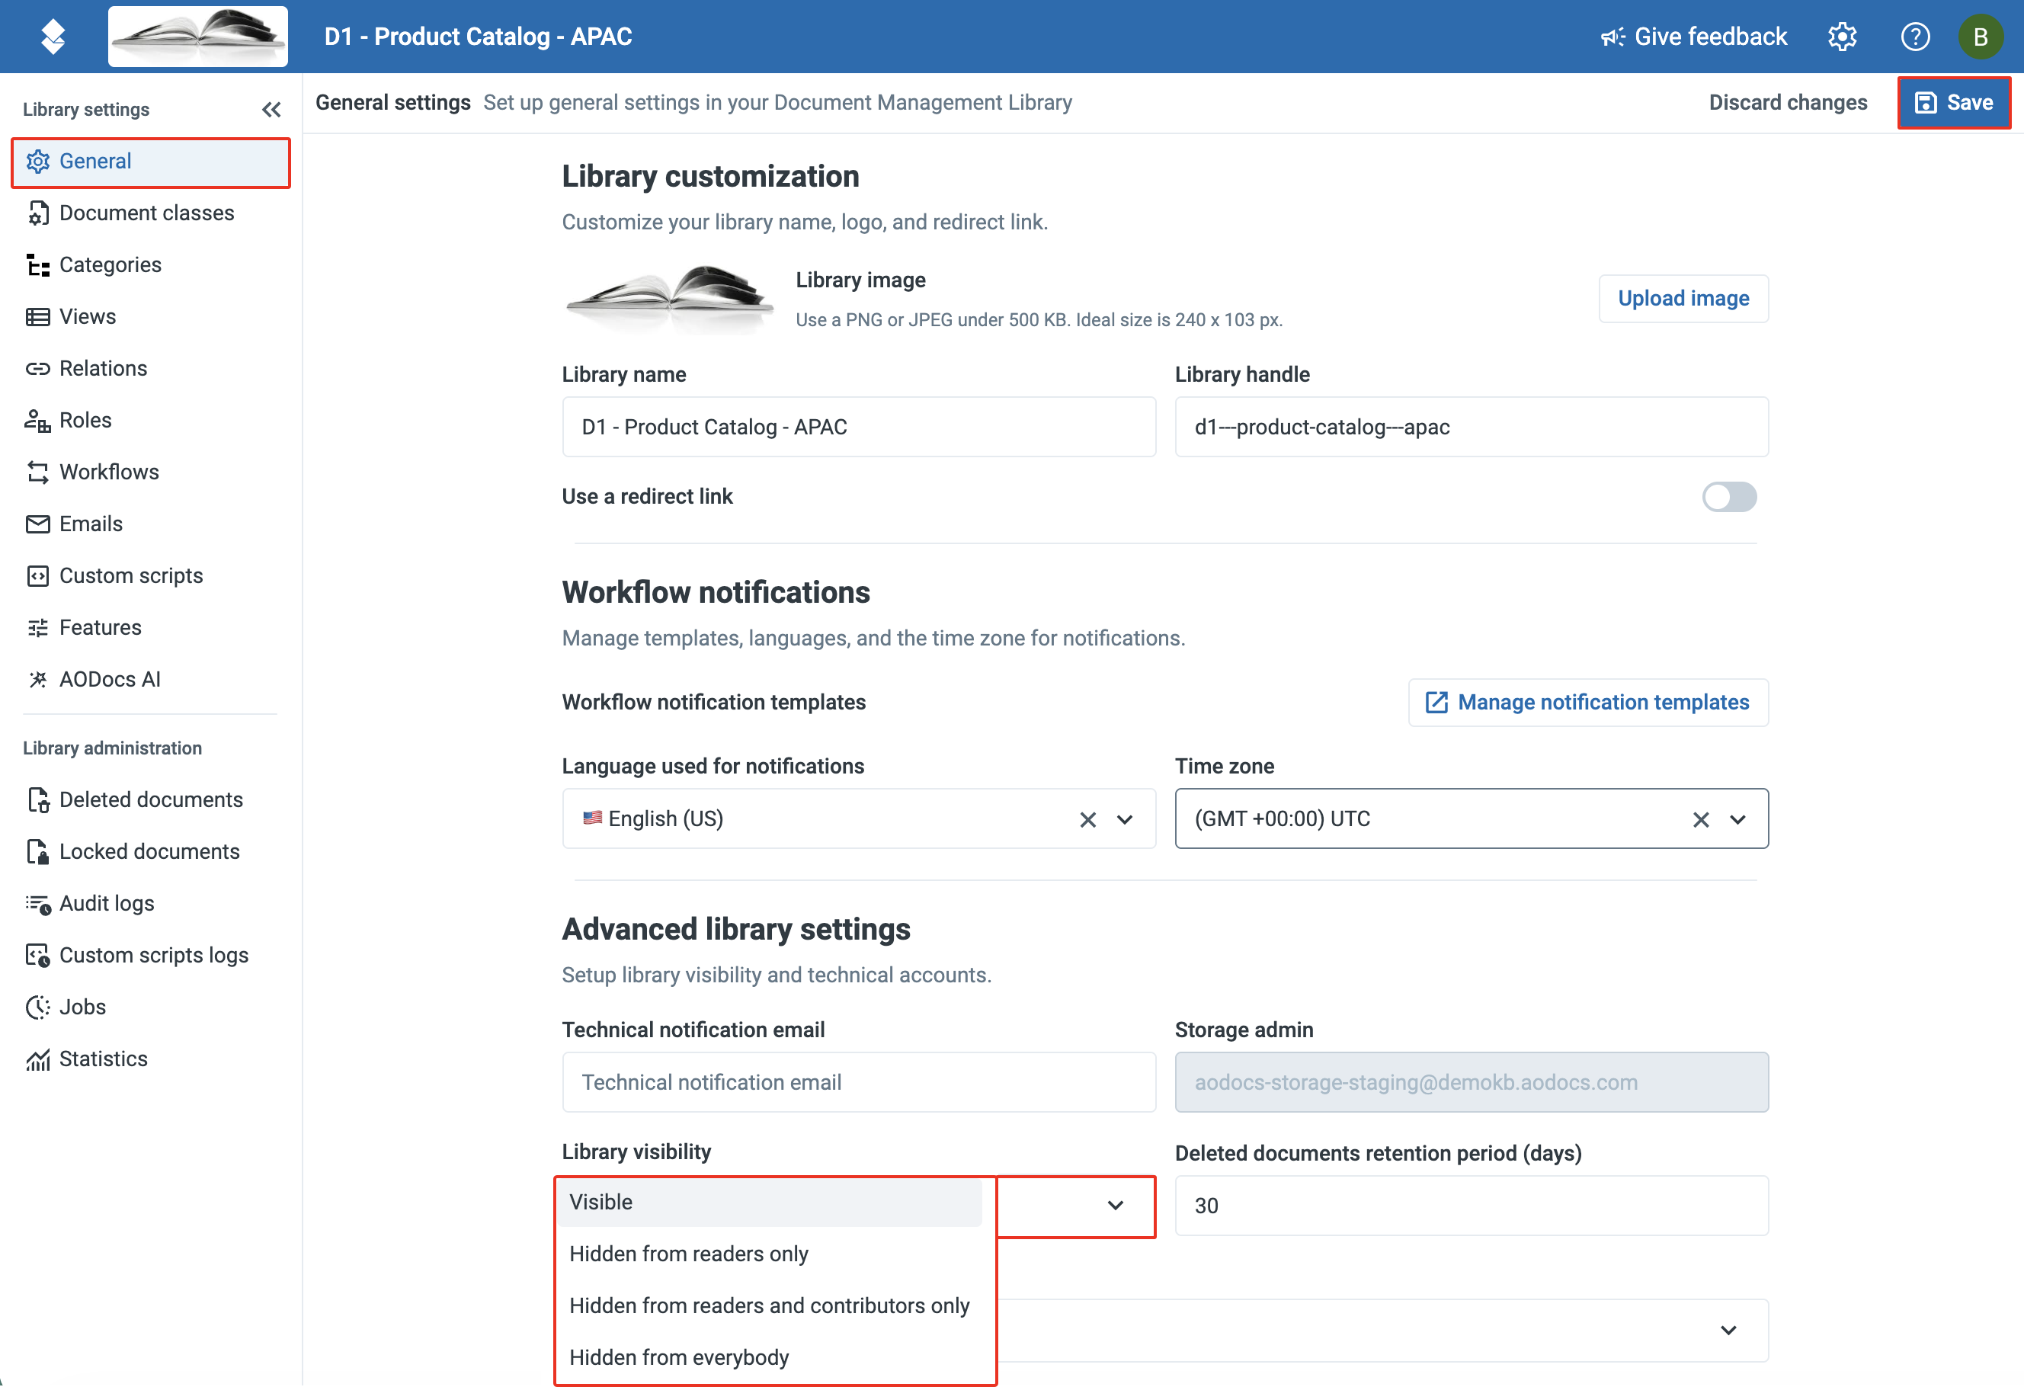Viewport: 2024px width, 1387px height.
Task: Click the "Library administration" sidebar label
Action: (112, 748)
